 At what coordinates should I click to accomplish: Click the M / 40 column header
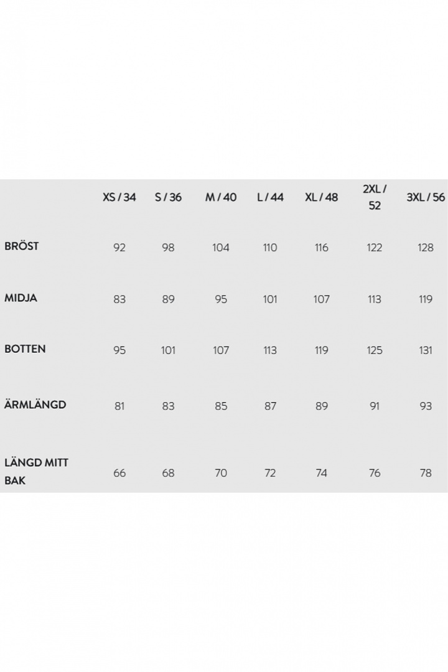(221, 197)
